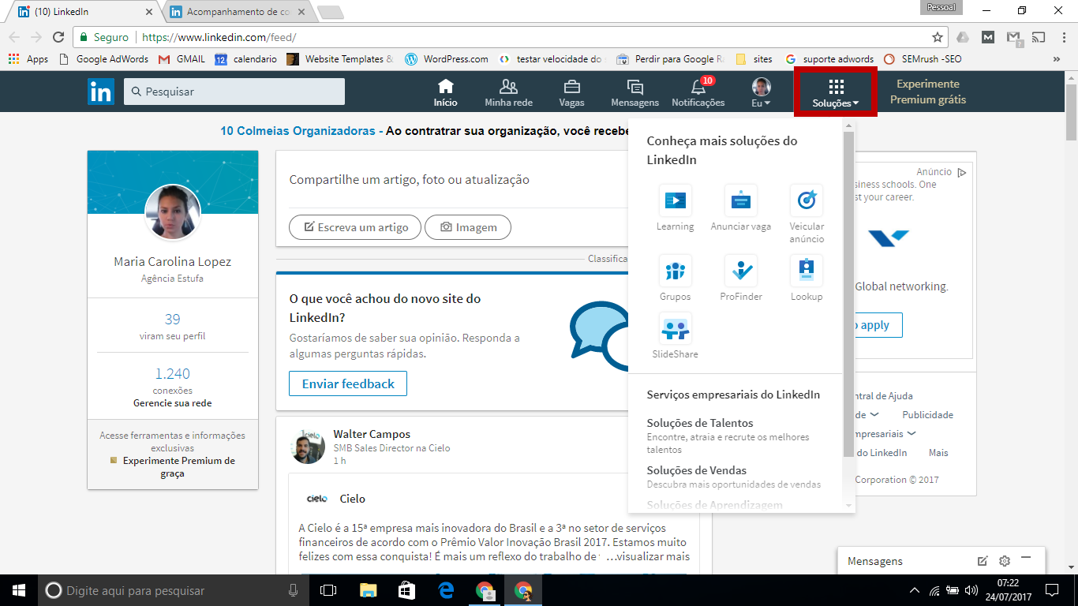Open Walter Campos profile name
This screenshot has width=1078, height=606.
point(372,434)
